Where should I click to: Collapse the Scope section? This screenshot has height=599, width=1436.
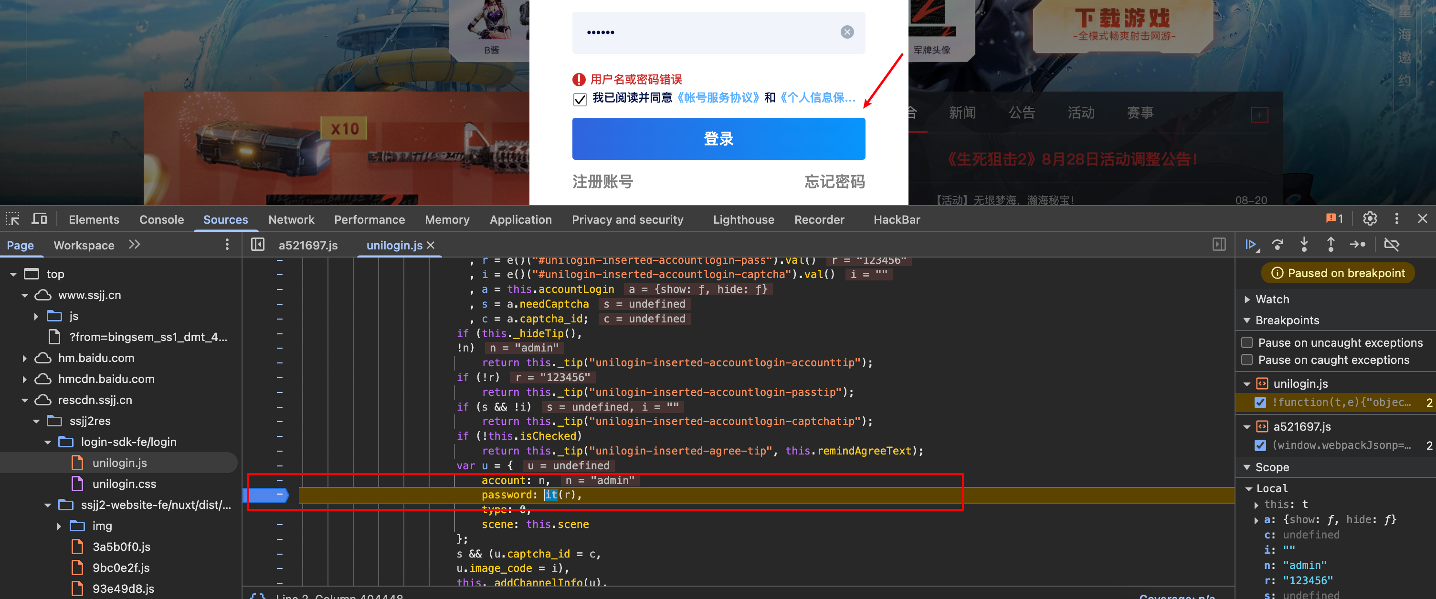pos(1247,467)
